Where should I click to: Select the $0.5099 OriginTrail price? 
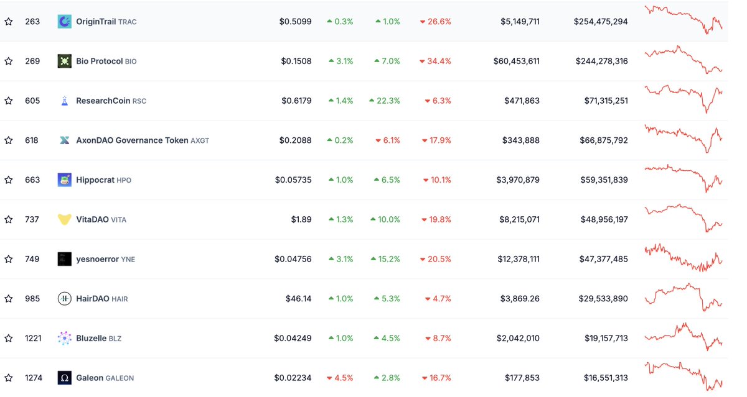[295, 22]
